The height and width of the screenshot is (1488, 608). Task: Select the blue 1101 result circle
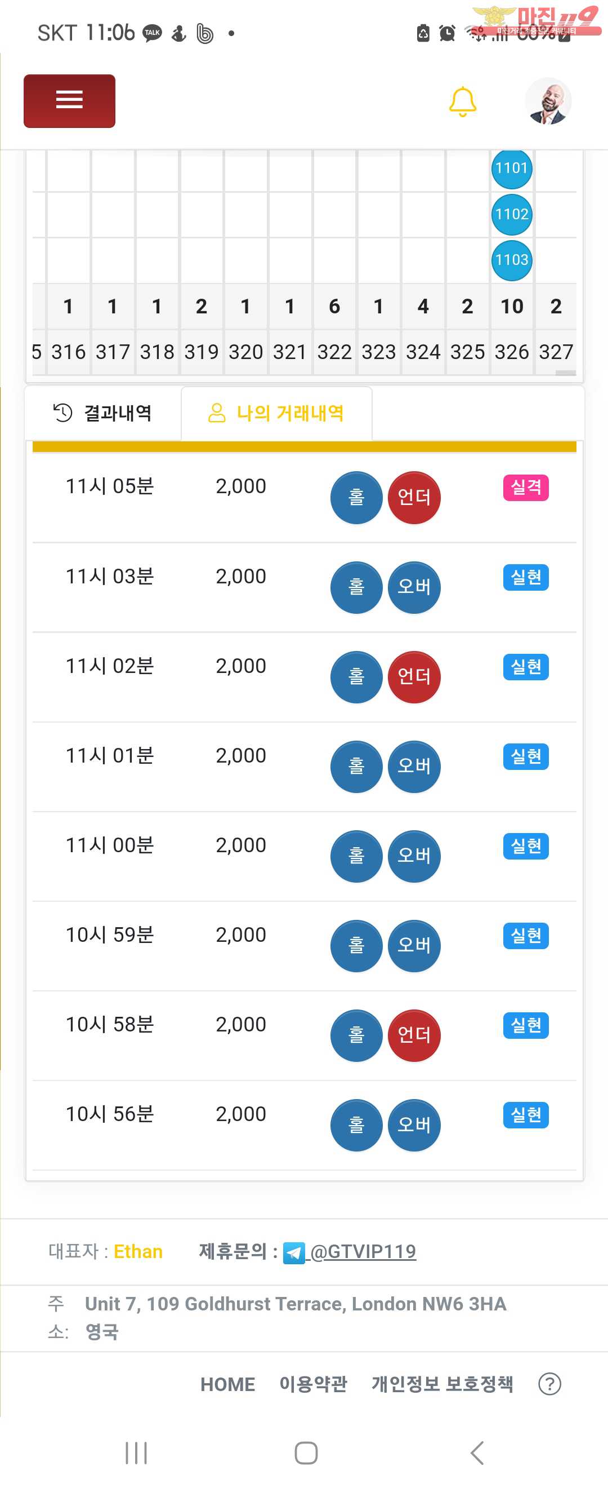point(512,168)
